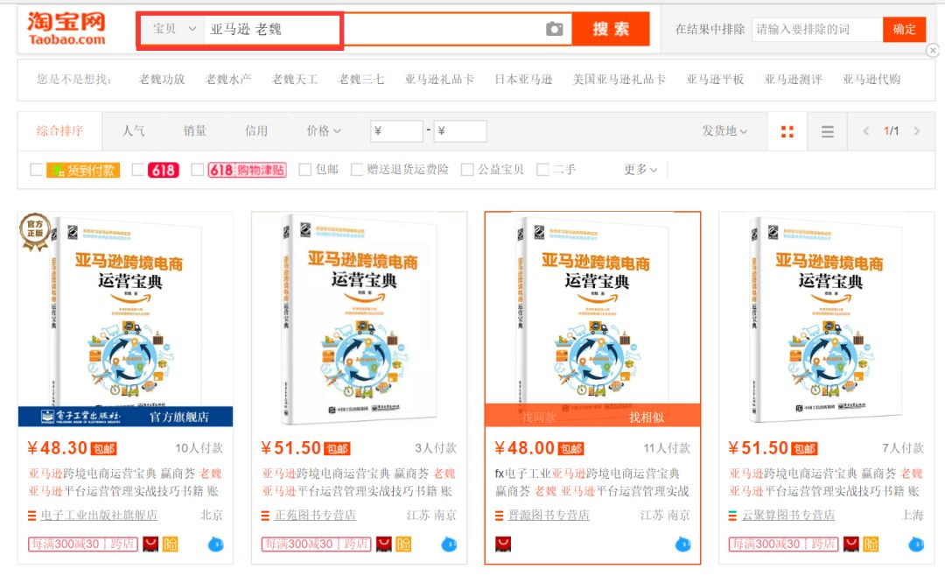Sort results by 销量
This screenshot has height=576, width=945.
(194, 131)
